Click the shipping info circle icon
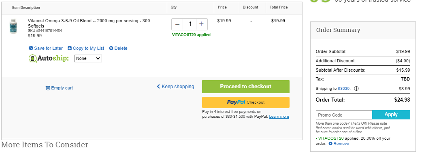 (356, 88)
